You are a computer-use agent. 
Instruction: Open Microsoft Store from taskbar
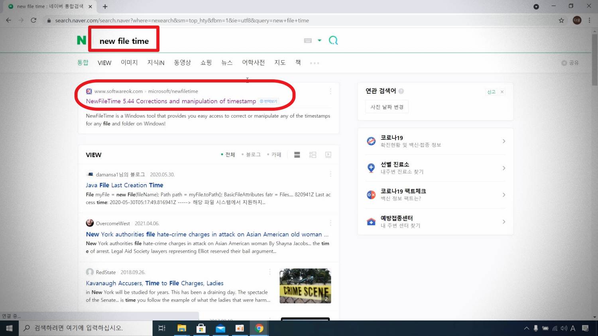(x=201, y=328)
